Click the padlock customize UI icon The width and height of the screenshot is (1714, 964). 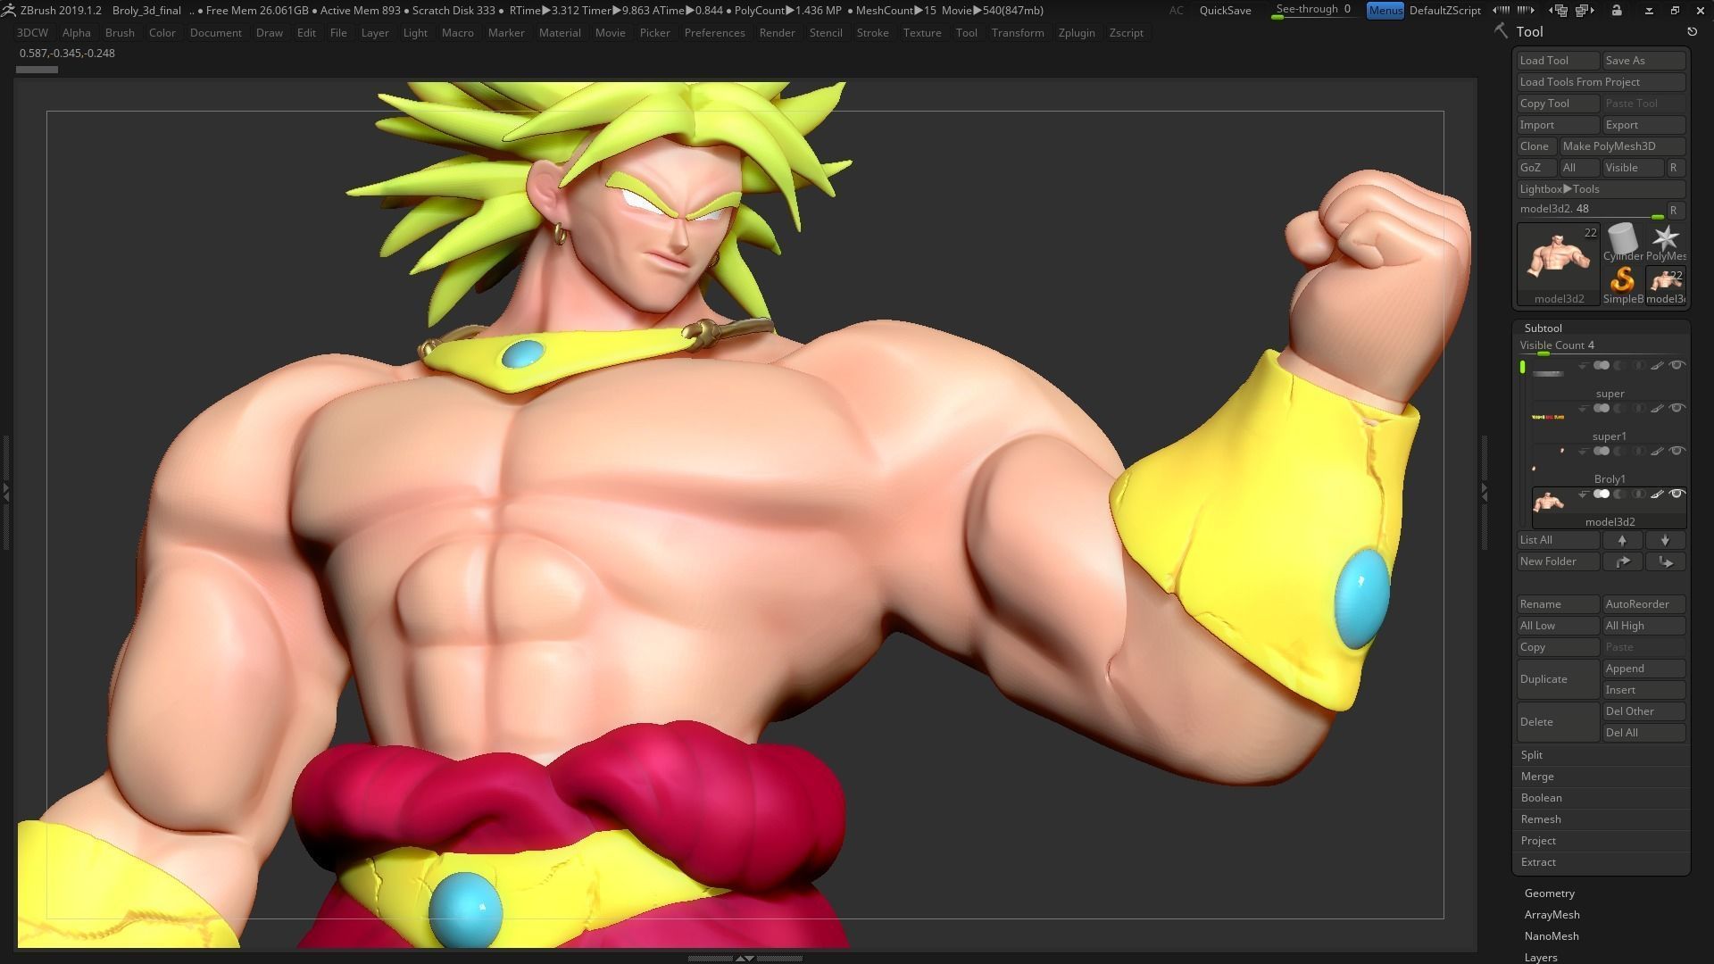tap(1617, 10)
